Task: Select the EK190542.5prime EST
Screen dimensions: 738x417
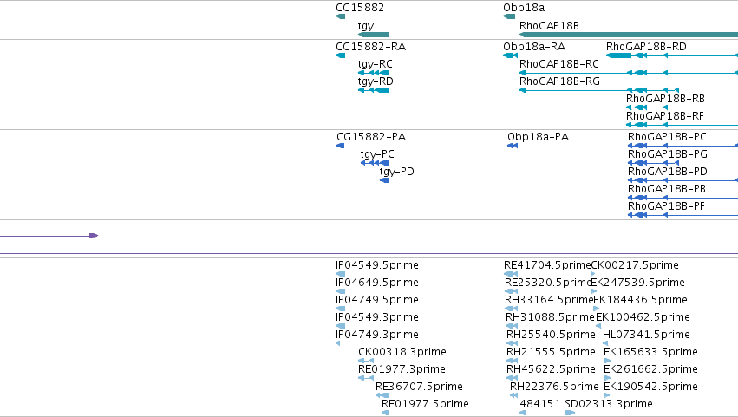Action: coord(607,396)
